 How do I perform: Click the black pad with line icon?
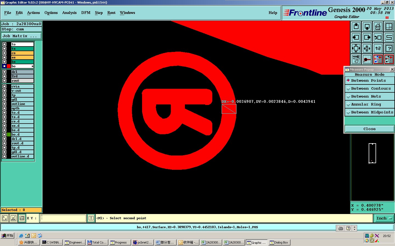(x=367, y=59)
